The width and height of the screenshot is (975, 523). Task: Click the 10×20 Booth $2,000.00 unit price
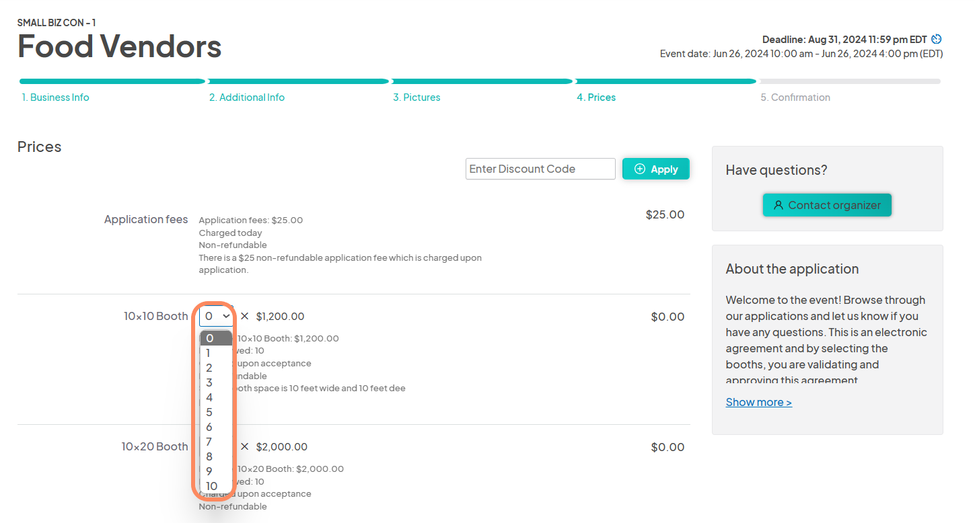(282, 446)
